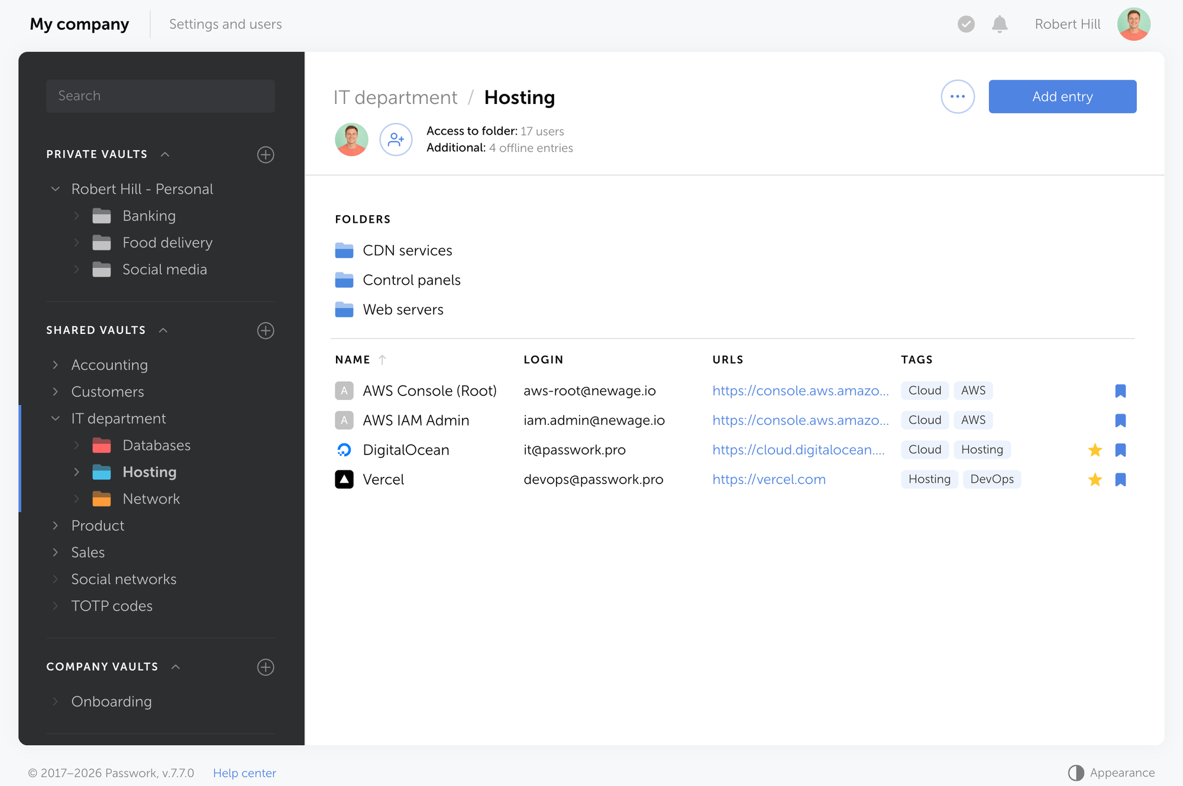Add a new private vault with plus icon
The height and width of the screenshot is (786, 1183).
(x=266, y=155)
